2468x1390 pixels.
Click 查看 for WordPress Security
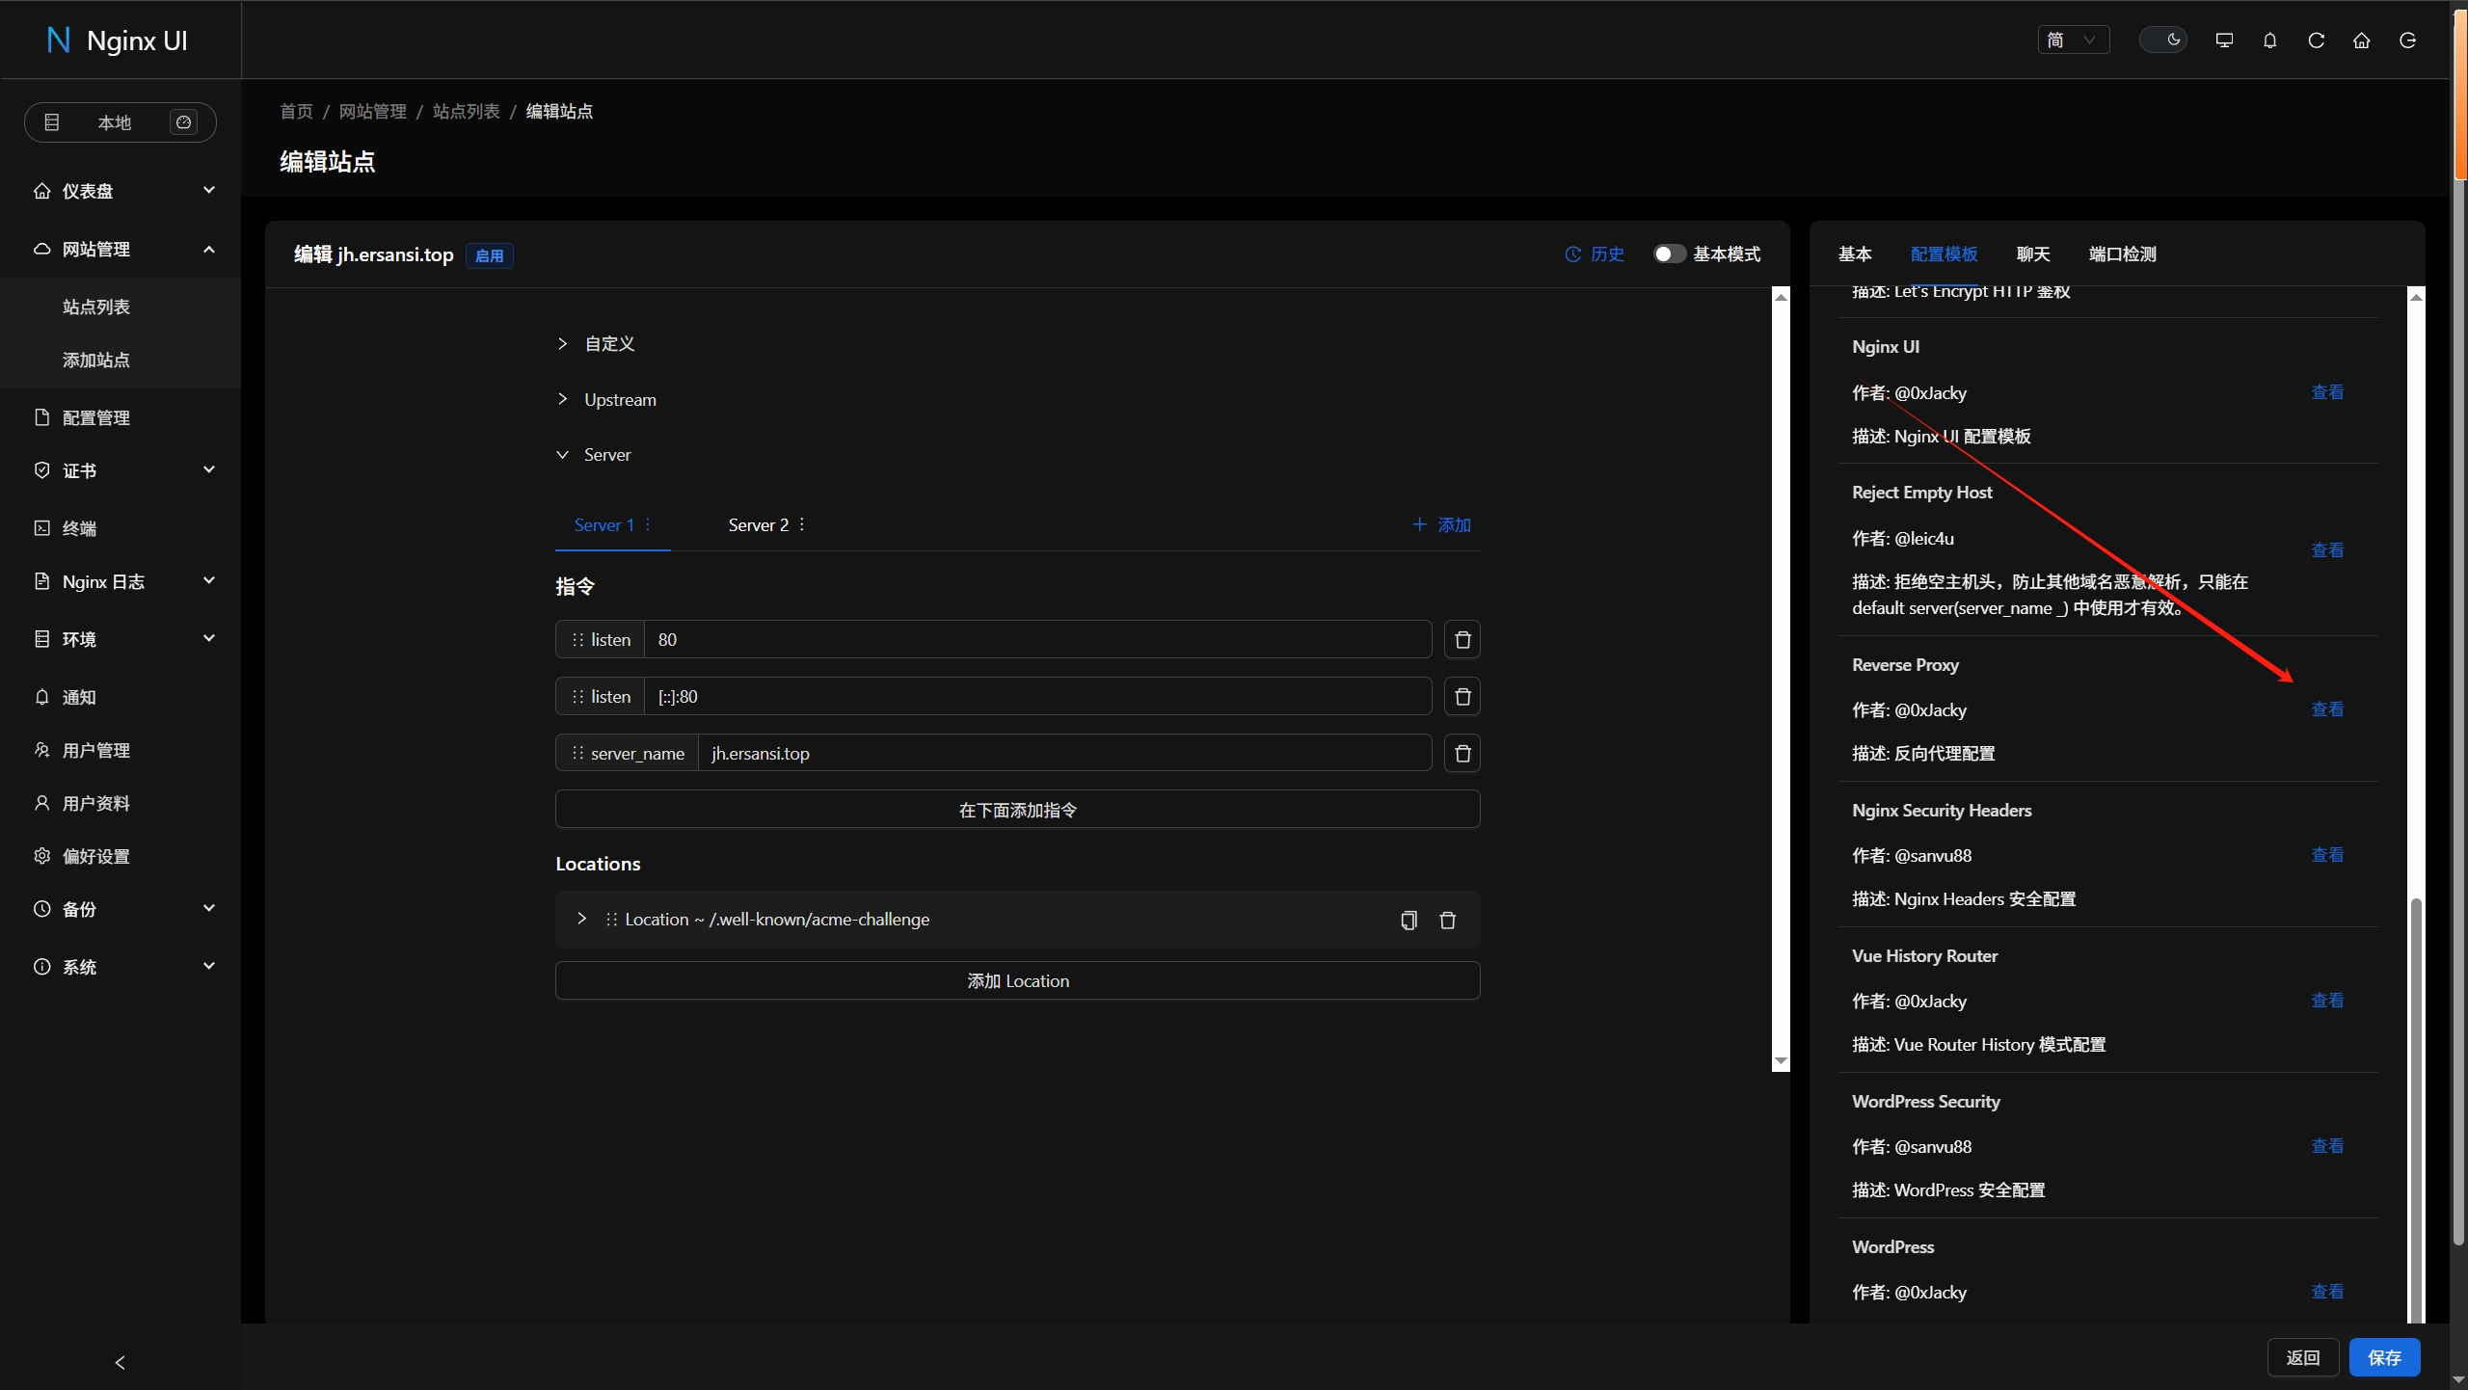[2327, 1145]
